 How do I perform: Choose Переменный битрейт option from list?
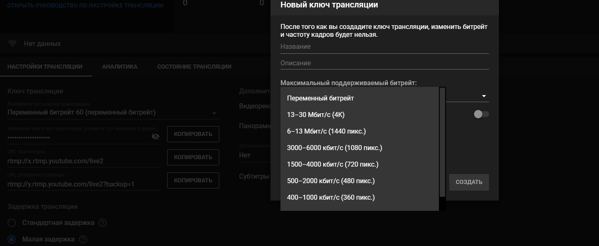tap(320, 98)
